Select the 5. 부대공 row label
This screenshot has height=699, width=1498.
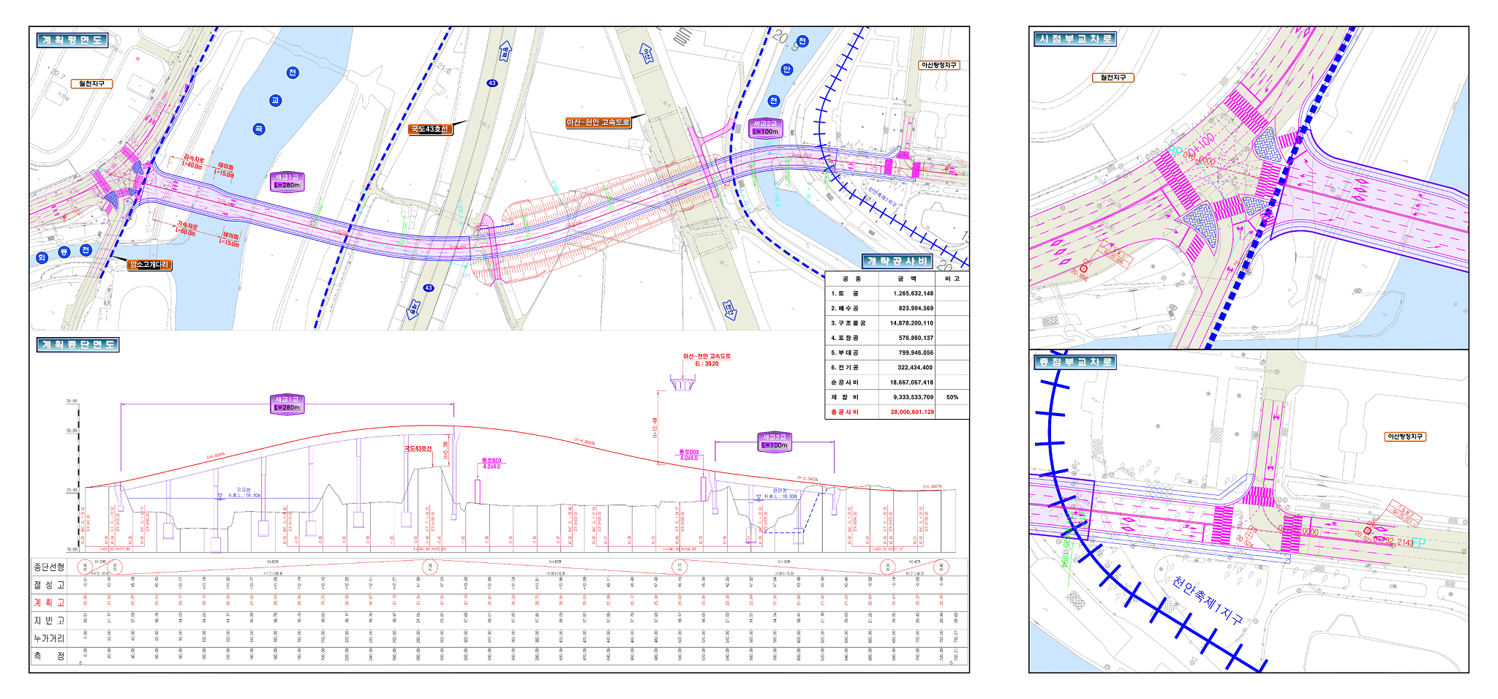(845, 352)
